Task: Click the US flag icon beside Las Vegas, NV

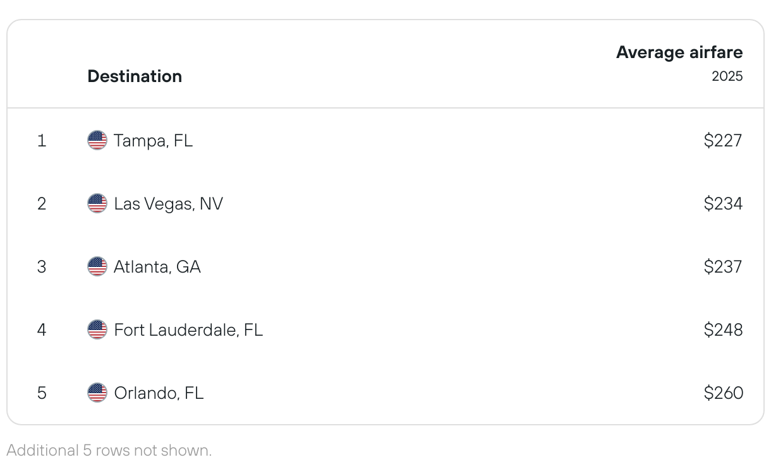Action: point(97,203)
